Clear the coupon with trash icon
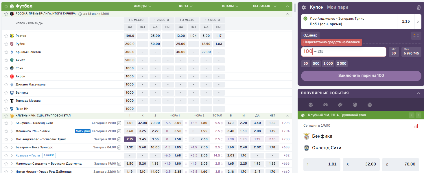The height and width of the screenshot is (173, 424). (x=419, y=8)
